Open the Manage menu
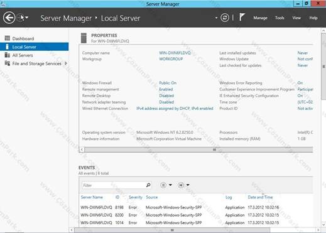Screen dimensions: 326x233 (x=260, y=18)
